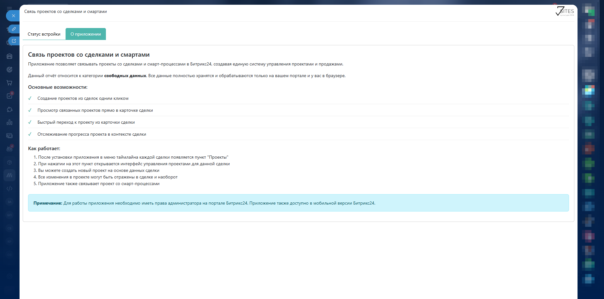The width and height of the screenshot is (604, 299).
Task: Open the target goals icon in the sidebar
Action: point(9,70)
